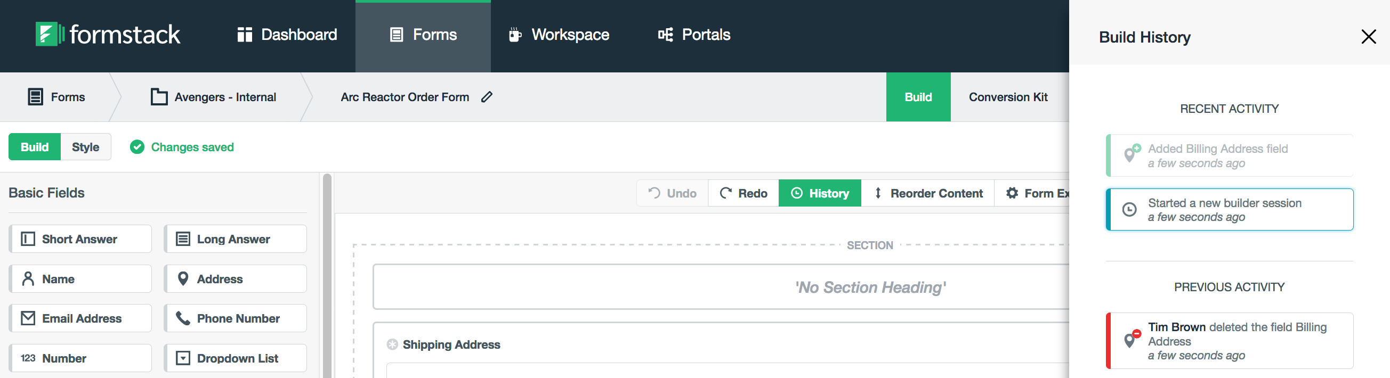Click the Formstack logo
The height and width of the screenshot is (378, 1390).
(107, 35)
